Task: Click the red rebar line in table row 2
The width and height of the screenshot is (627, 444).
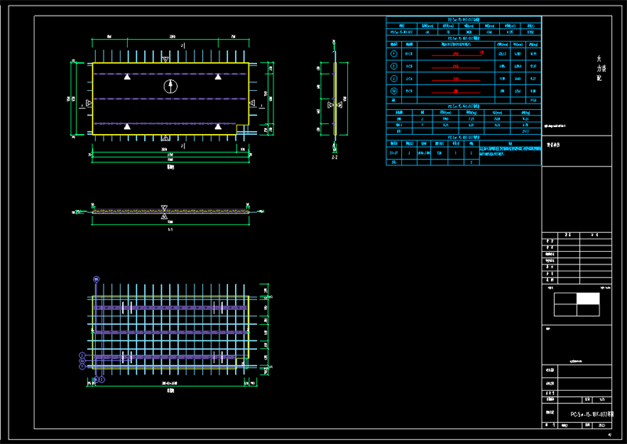Action: point(456,67)
